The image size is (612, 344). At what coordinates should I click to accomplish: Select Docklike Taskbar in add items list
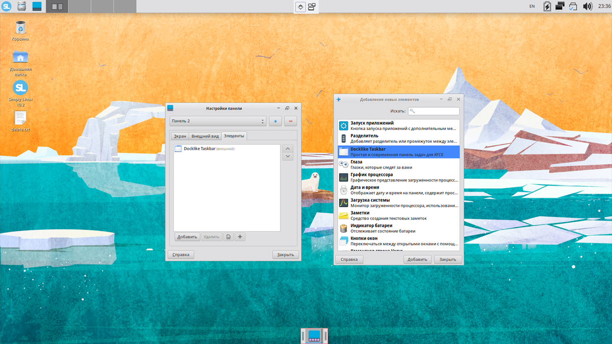pyautogui.click(x=399, y=151)
